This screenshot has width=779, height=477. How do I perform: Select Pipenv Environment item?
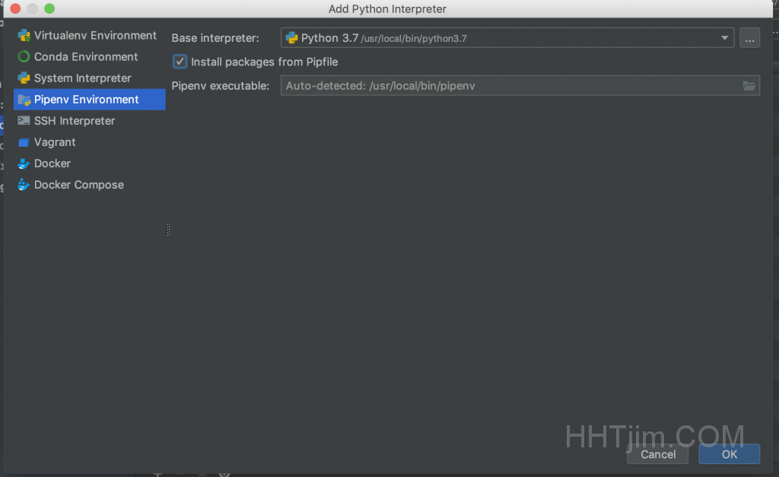(90, 100)
